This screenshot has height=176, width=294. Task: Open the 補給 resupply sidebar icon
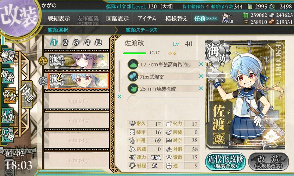coord(8,75)
